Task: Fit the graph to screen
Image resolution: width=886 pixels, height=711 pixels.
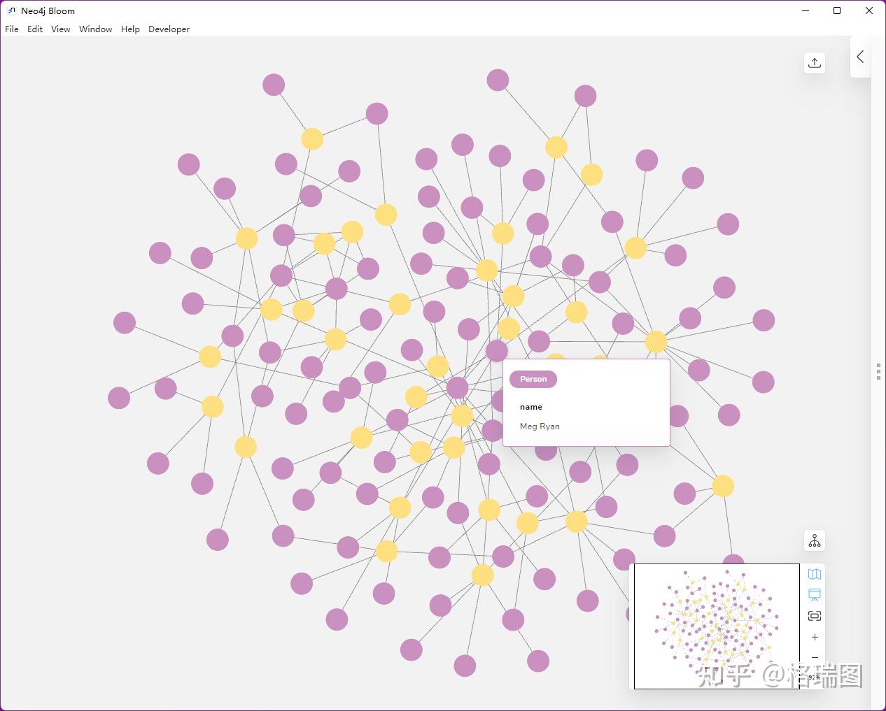Action: click(814, 615)
